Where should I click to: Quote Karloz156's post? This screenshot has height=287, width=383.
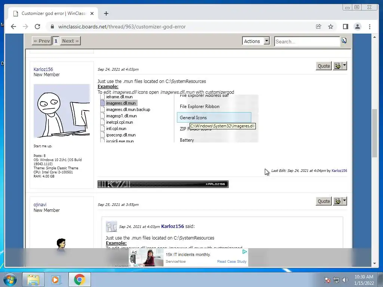(x=324, y=66)
